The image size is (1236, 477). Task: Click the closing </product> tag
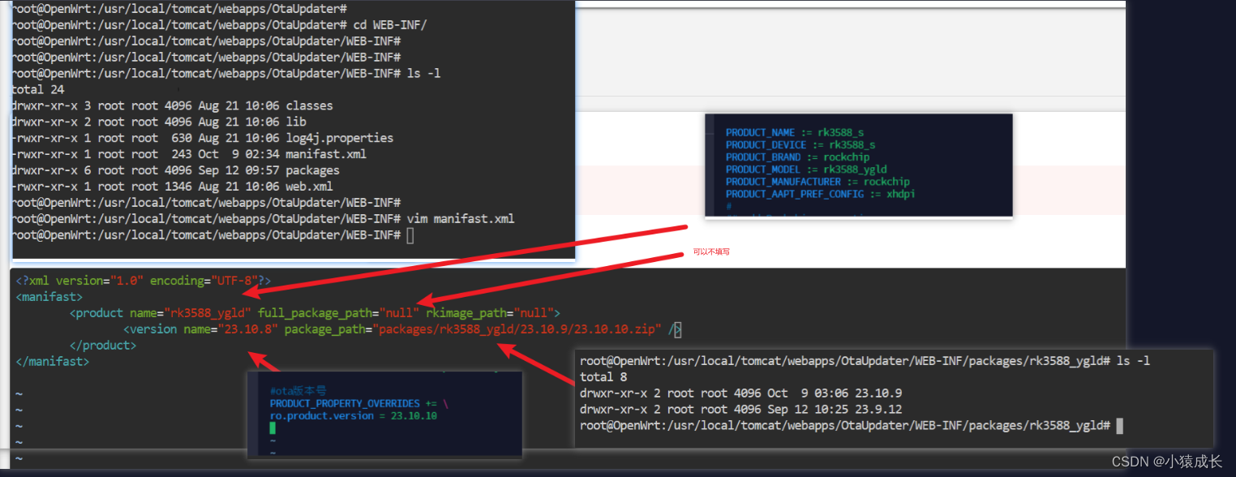point(103,346)
